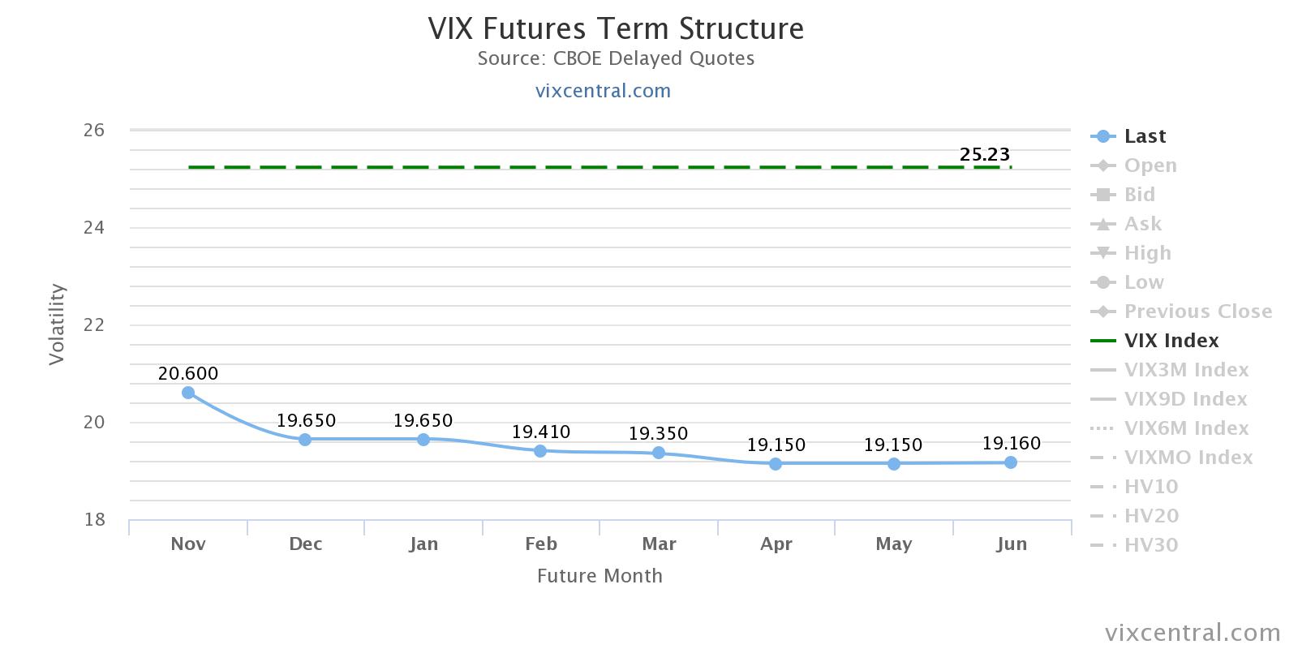The image size is (1298, 649).
Task: Click the VIX3M Index legend line marker
Action: (x=1102, y=370)
